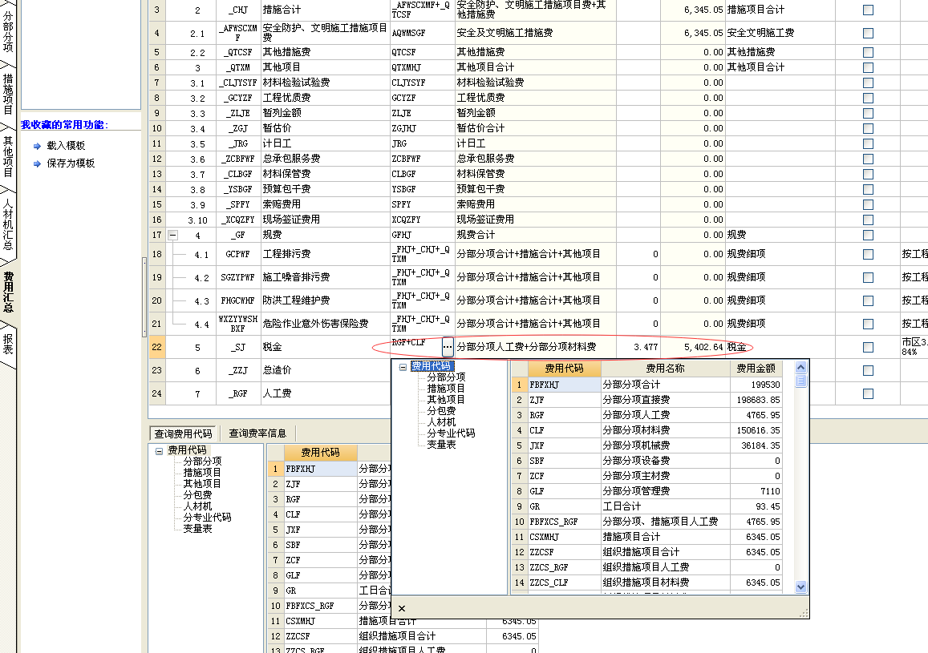Open 载入模板 link
Screen dimensions: 928x653
(x=66, y=145)
